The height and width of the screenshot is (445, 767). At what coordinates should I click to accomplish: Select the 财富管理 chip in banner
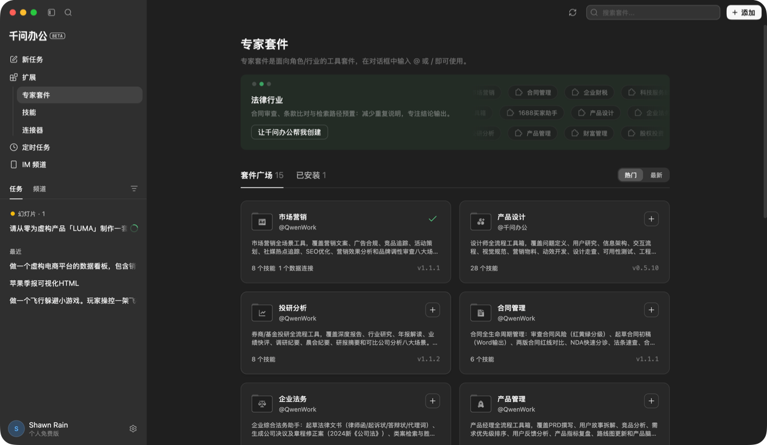tap(589, 134)
